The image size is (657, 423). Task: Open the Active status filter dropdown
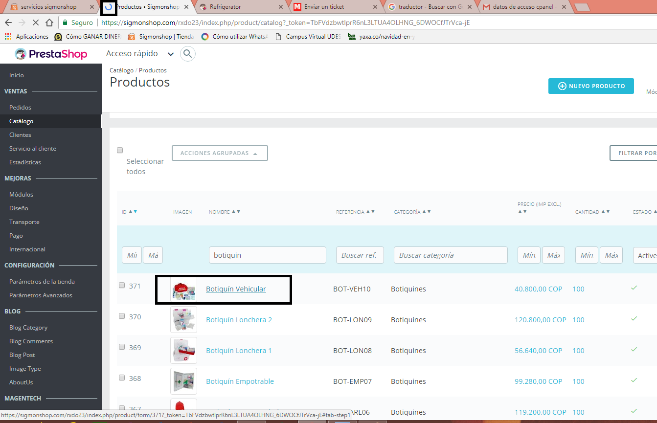(x=645, y=255)
